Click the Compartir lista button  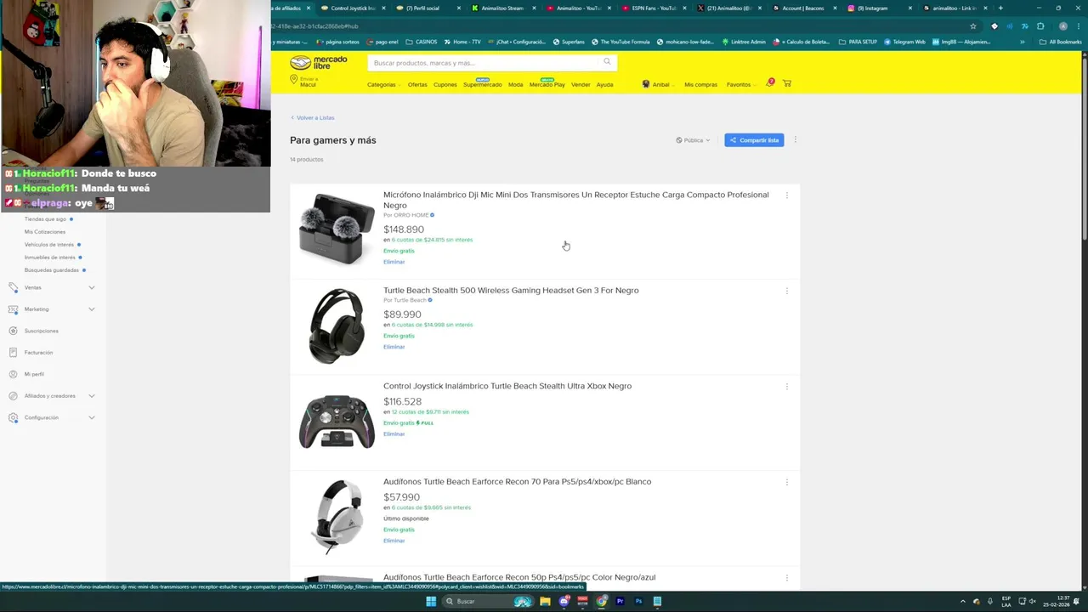click(x=754, y=140)
